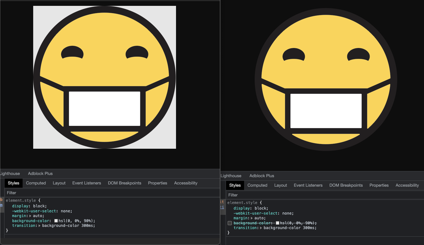Expand margin in the right Styles pane
The height and width of the screenshot is (245, 424).
pos(251,218)
